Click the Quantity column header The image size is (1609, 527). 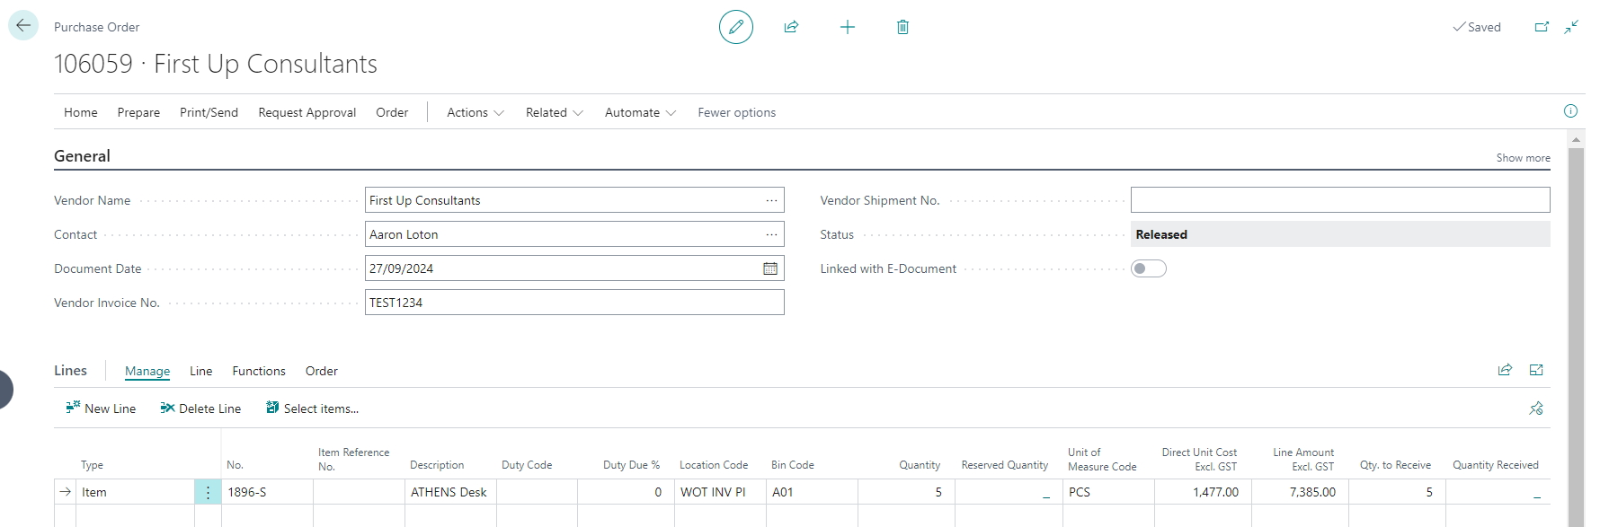pyautogui.click(x=920, y=465)
